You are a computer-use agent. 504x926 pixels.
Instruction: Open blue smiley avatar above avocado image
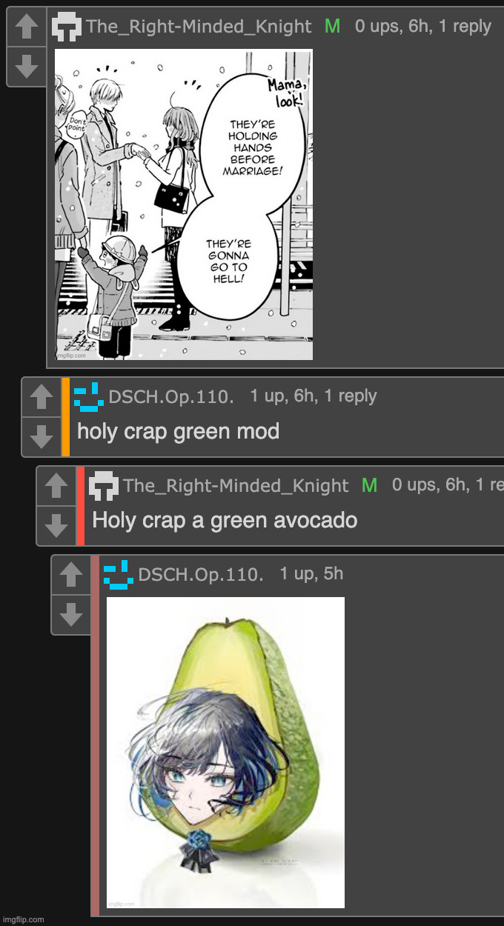(x=119, y=575)
